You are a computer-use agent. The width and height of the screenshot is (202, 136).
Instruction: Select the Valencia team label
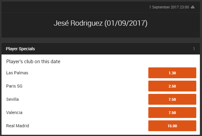click(x=14, y=113)
